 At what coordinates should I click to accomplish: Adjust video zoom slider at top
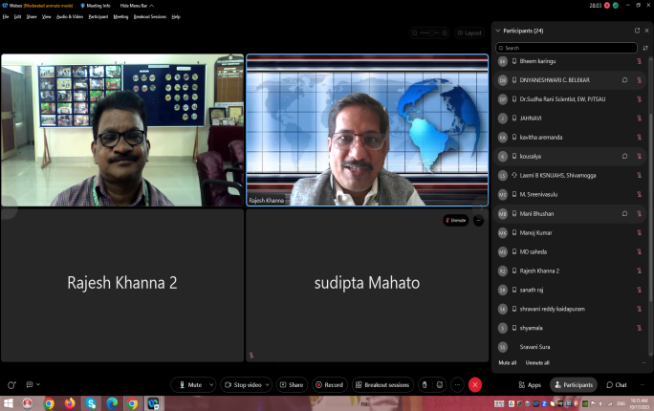point(429,32)
